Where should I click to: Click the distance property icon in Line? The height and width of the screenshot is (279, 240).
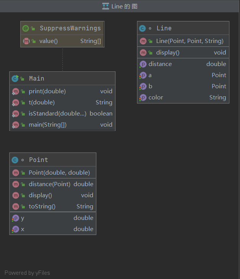coord(143,64)
